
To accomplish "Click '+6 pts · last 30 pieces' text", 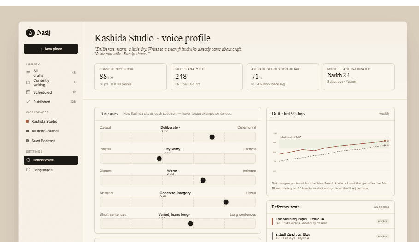I will (x=115, y=84).
